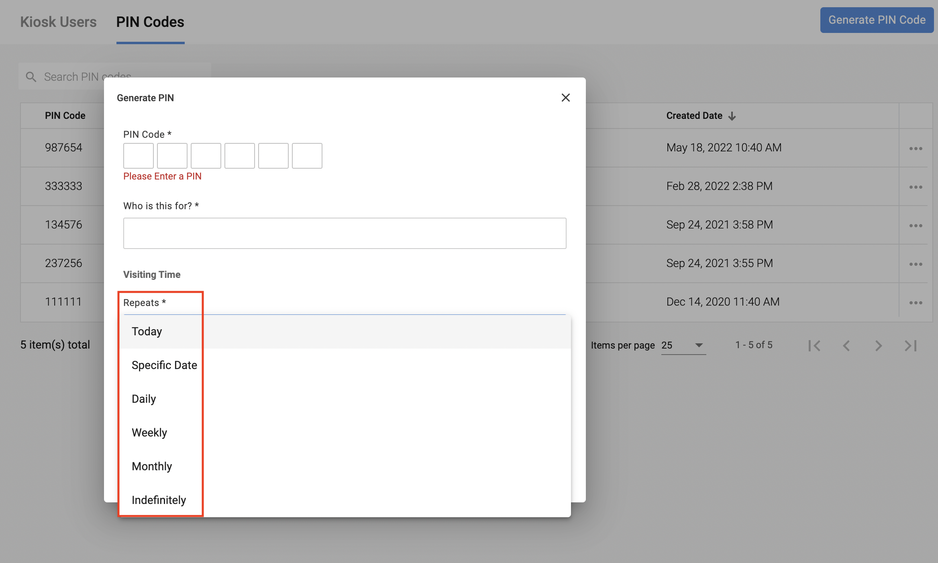
Task: Go to previous page
Action: pos(846,346)
